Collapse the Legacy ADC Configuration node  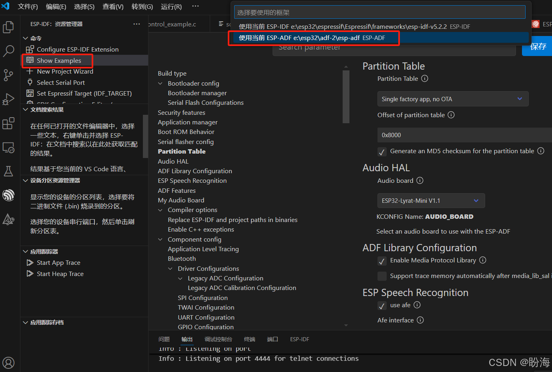click(181, 278)
